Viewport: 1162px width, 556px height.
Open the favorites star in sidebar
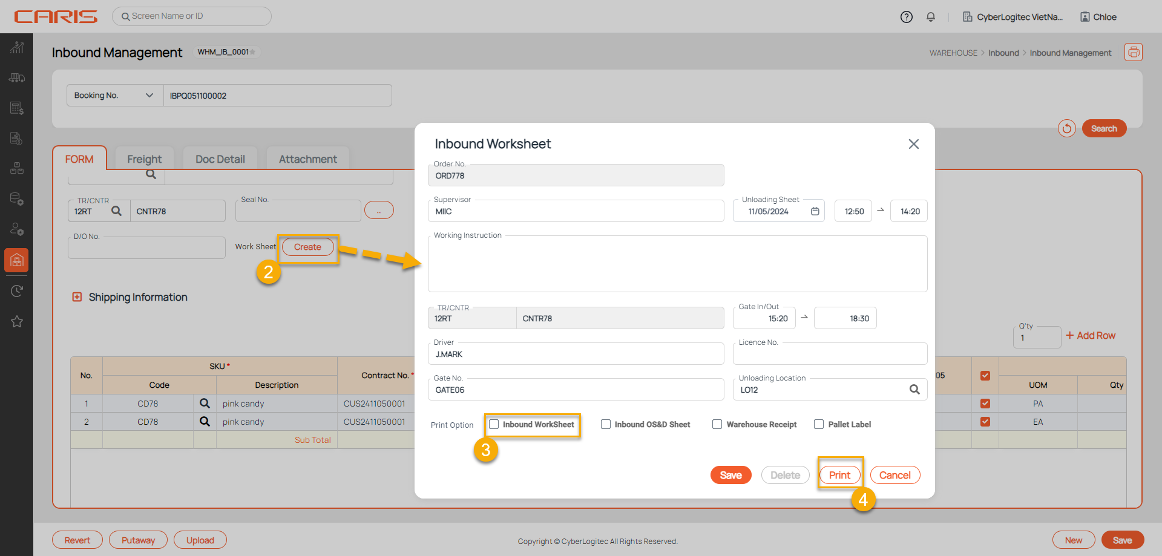[x=17, y=322]
